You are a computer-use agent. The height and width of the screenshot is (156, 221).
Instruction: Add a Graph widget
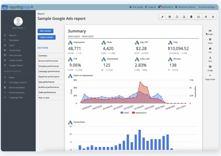[210, 32]
